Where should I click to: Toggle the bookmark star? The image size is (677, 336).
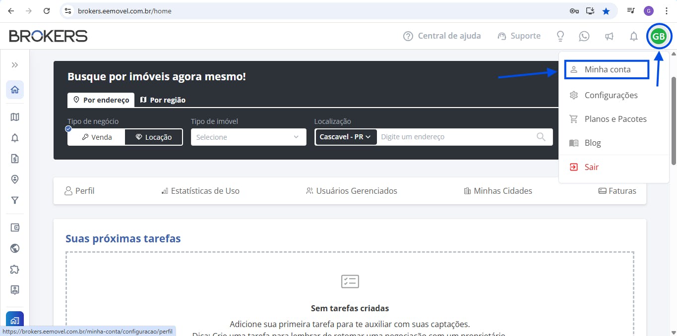point(606,11)
